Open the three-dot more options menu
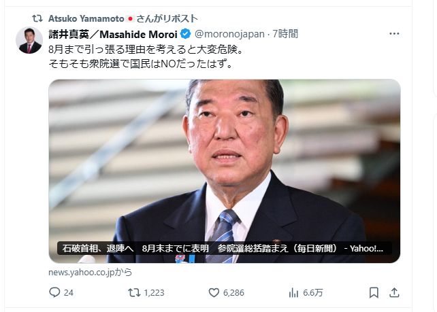This screenshot has height=312, width=437. [x=394, y=34]
